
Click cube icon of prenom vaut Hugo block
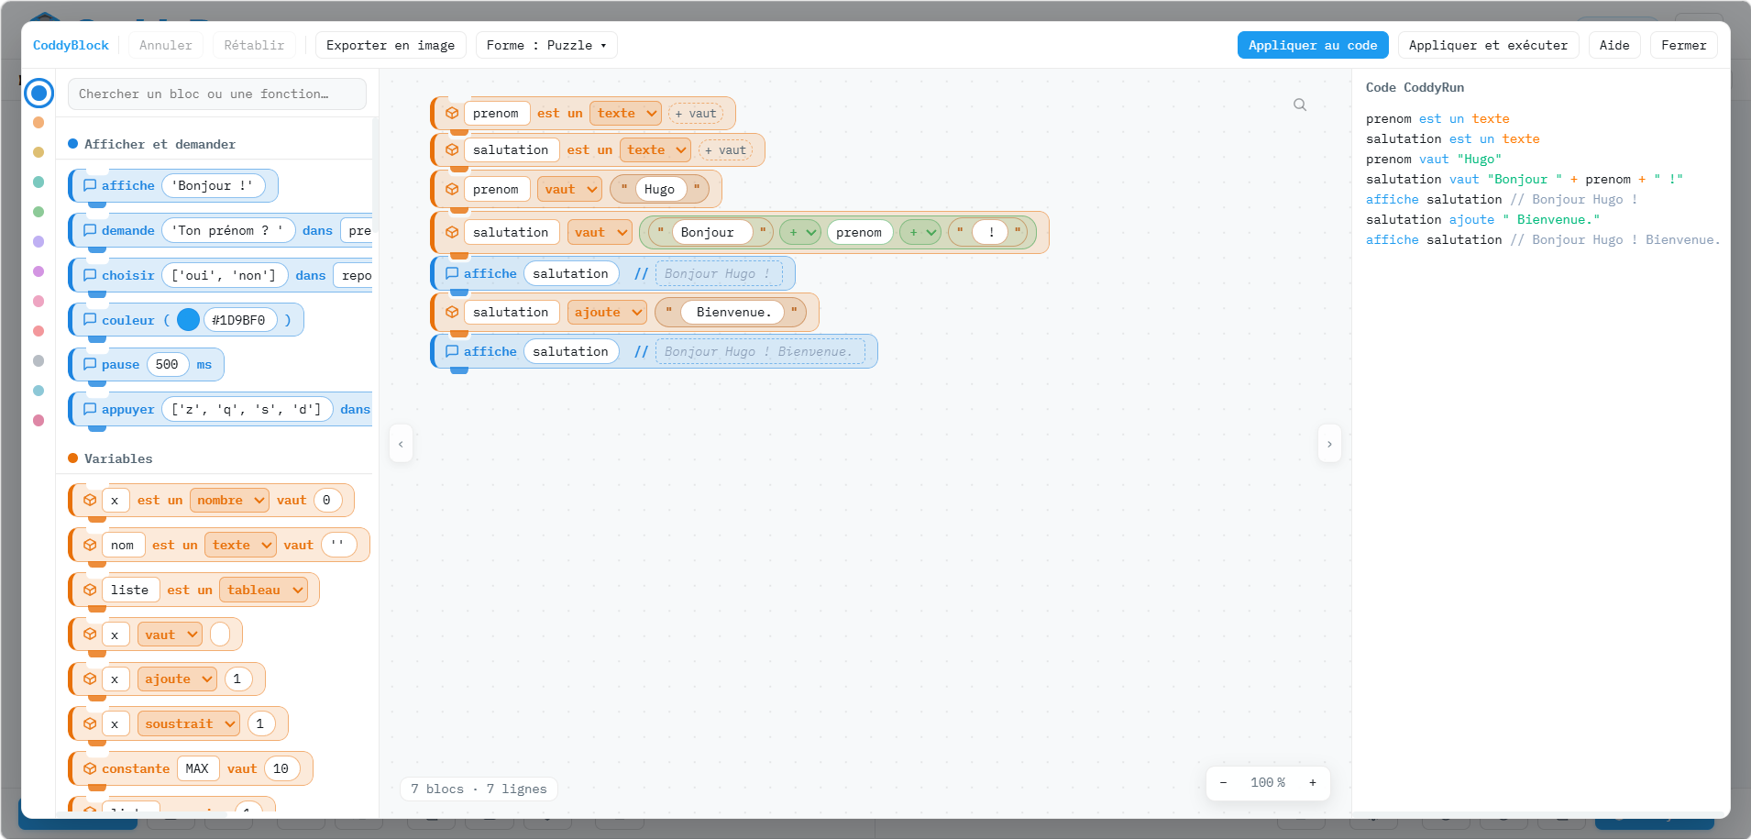452,189
